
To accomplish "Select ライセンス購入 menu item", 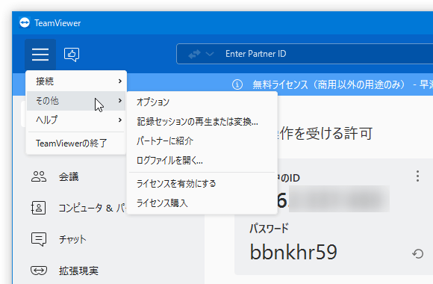I will pyautogui.click(x=202, y=203).
